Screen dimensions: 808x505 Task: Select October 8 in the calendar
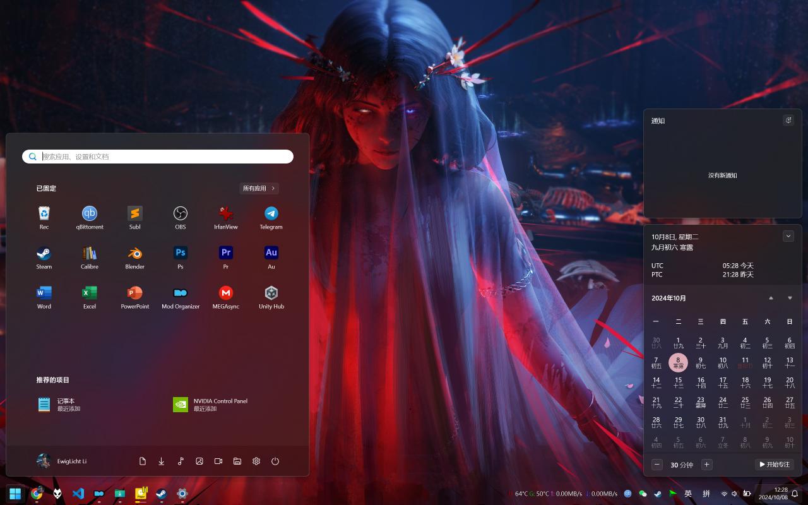[679, 362]
